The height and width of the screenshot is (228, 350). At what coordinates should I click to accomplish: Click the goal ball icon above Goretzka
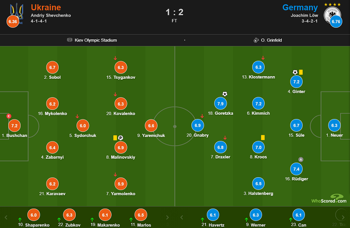tap(225, 94)
